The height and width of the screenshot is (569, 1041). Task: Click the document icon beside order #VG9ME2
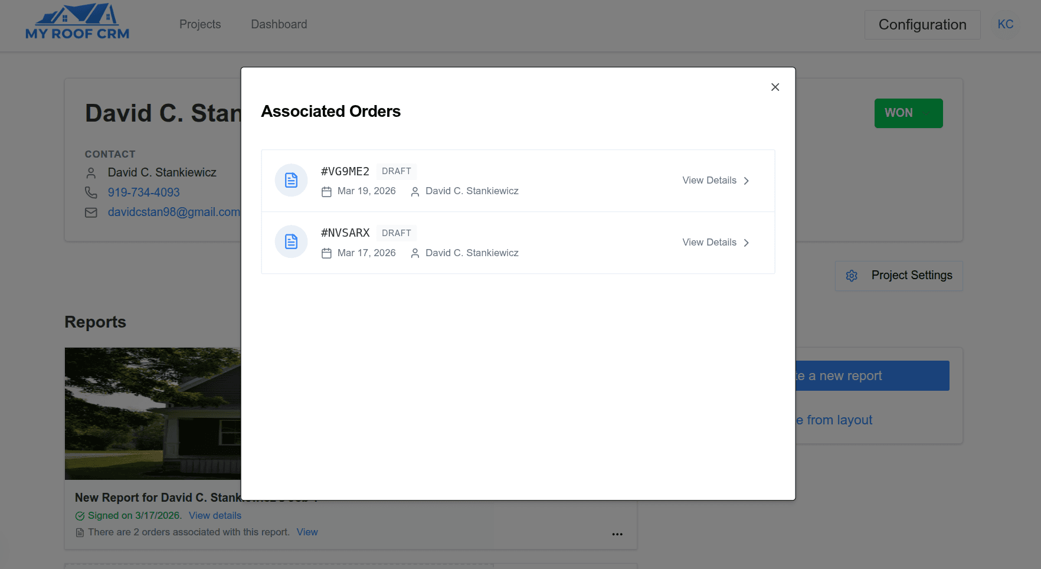pyautogui.click(x=291, y=180)
